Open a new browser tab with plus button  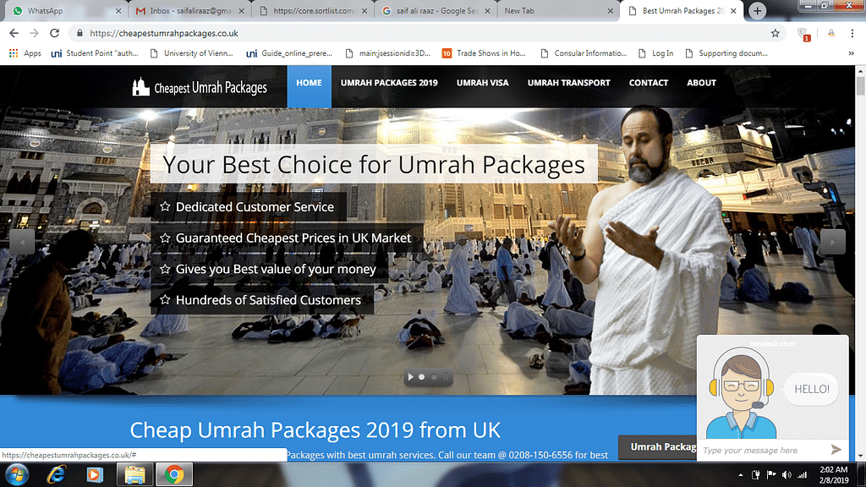pyautogui.click(x=758, y=11)
